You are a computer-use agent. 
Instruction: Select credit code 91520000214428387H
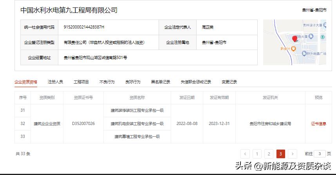coord(84,27)
